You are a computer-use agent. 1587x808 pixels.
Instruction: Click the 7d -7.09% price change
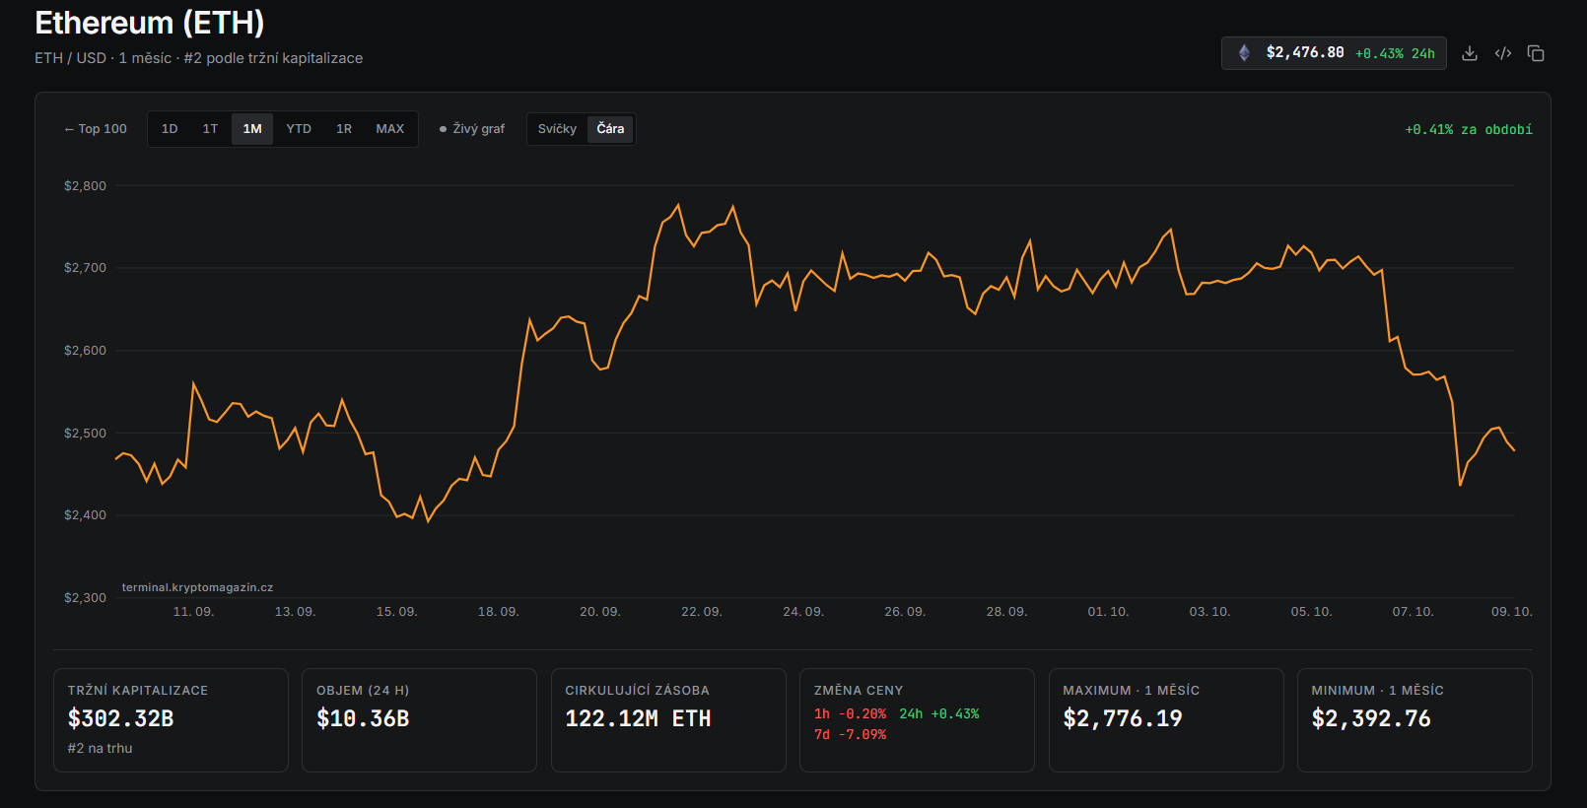[850, 735]
